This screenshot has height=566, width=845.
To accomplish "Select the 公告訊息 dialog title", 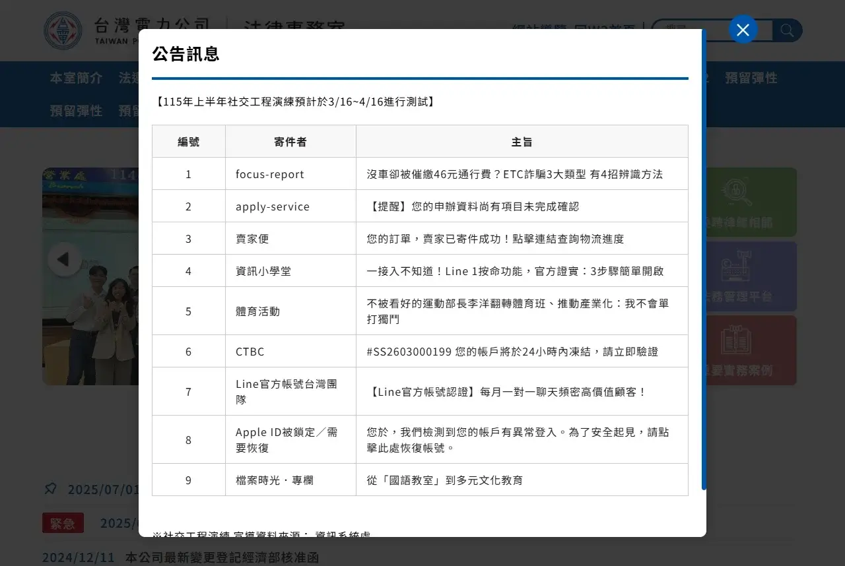I will [186, 53].
